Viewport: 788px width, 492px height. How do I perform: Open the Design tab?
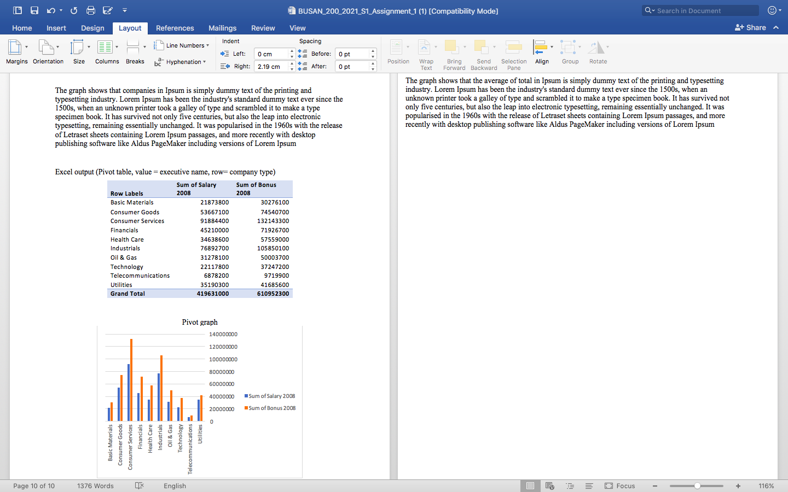(x=92, y=28)
